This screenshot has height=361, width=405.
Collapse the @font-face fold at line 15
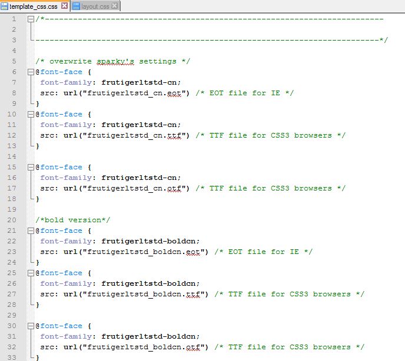tap(31, 167)
